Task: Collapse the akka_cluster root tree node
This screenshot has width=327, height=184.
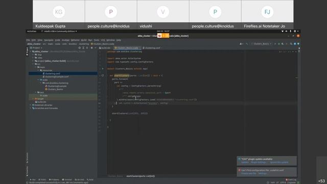Action: 31,52
